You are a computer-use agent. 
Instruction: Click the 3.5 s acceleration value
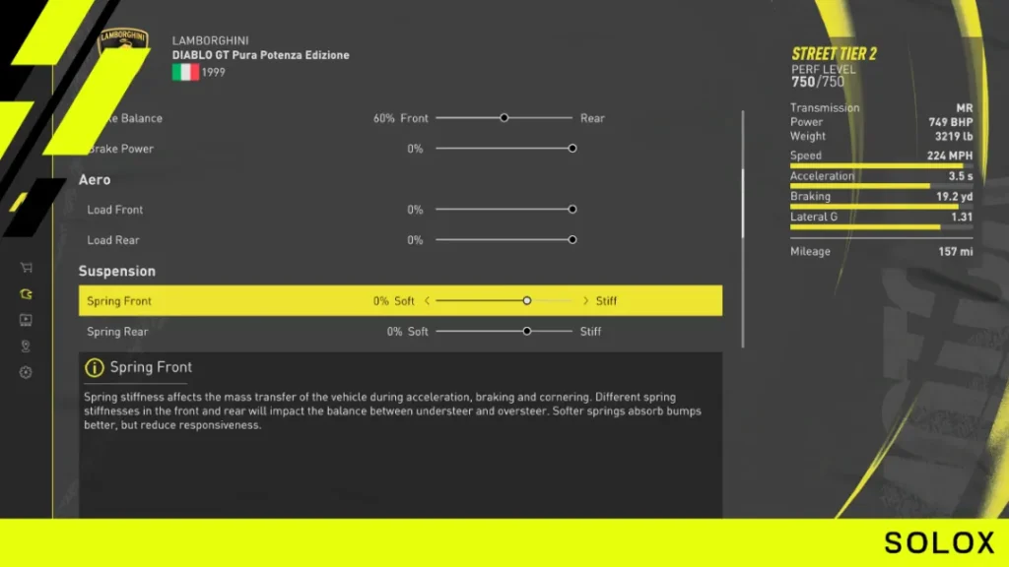[961, 176]
